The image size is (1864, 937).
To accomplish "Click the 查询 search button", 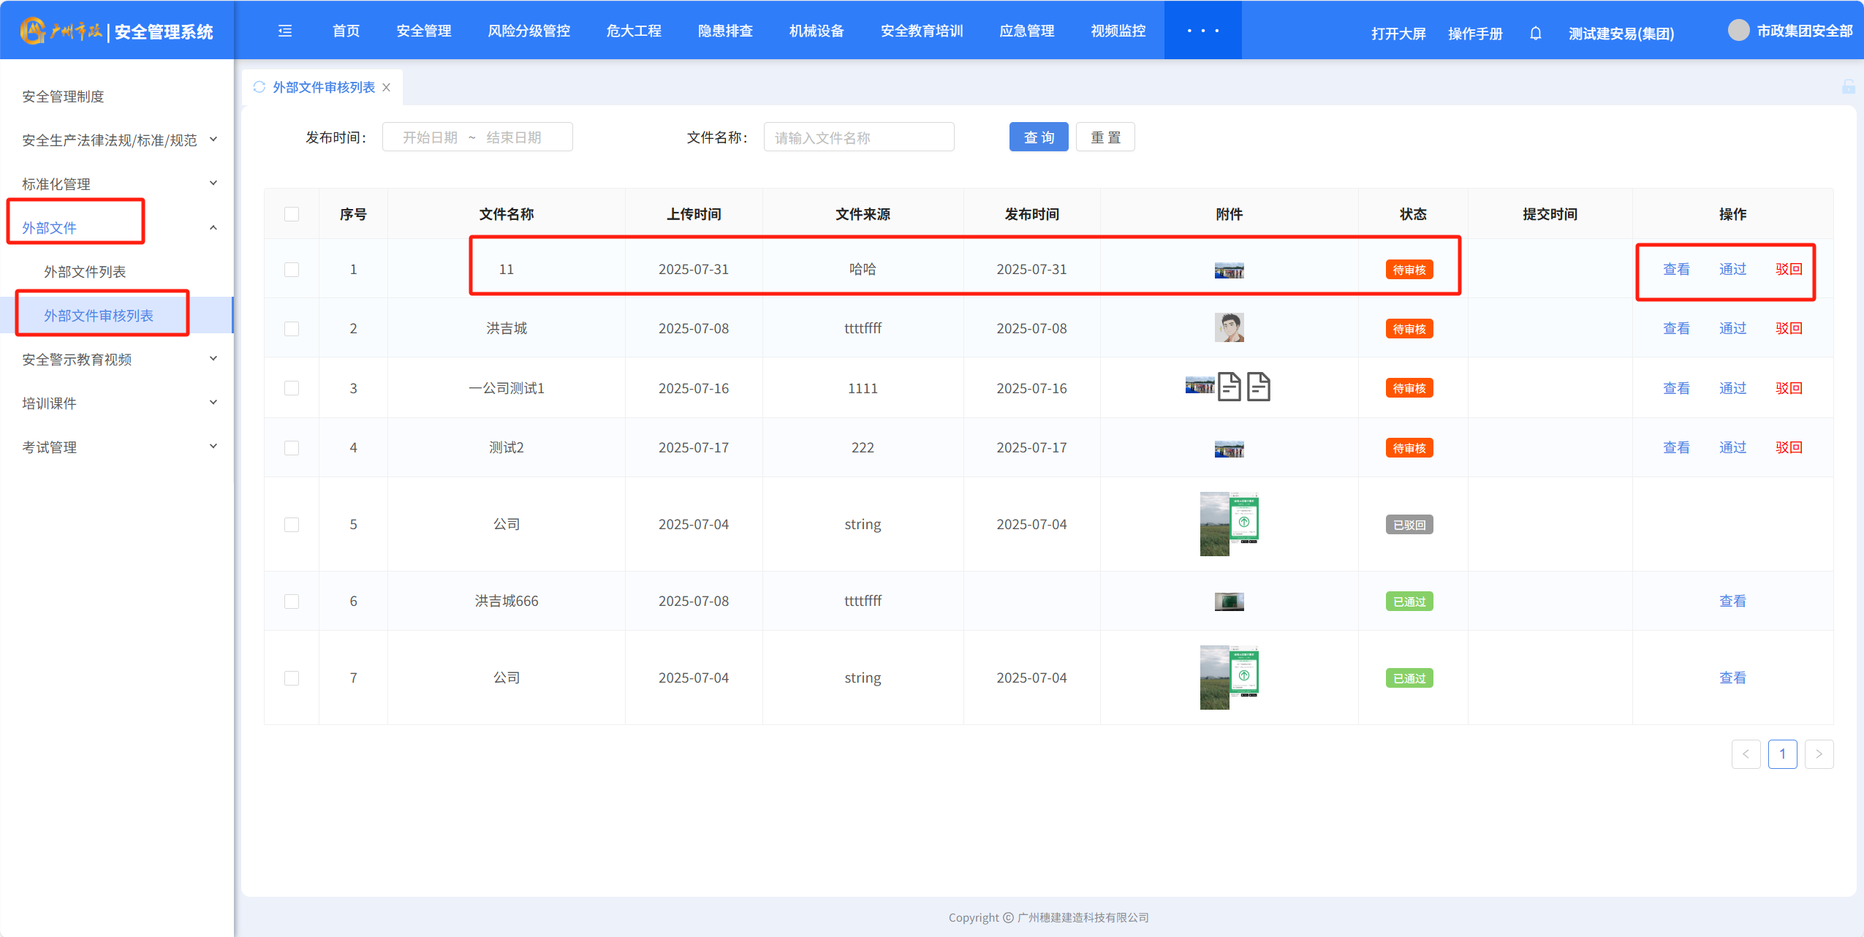I will pos(1038,137).
